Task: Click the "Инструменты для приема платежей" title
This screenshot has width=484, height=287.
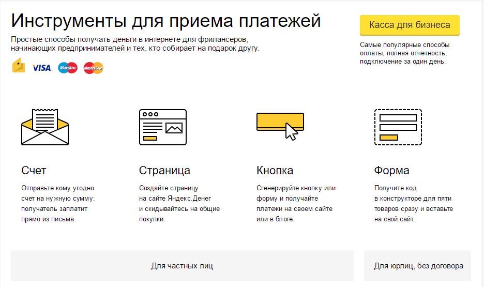Action: click(x=166, y=21)
